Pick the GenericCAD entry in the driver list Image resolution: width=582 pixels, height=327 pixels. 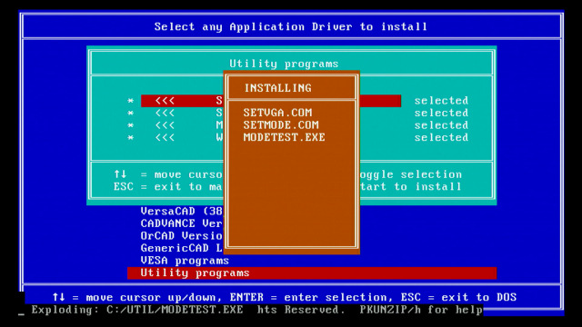pyautogui.click(x=182, y=248)
